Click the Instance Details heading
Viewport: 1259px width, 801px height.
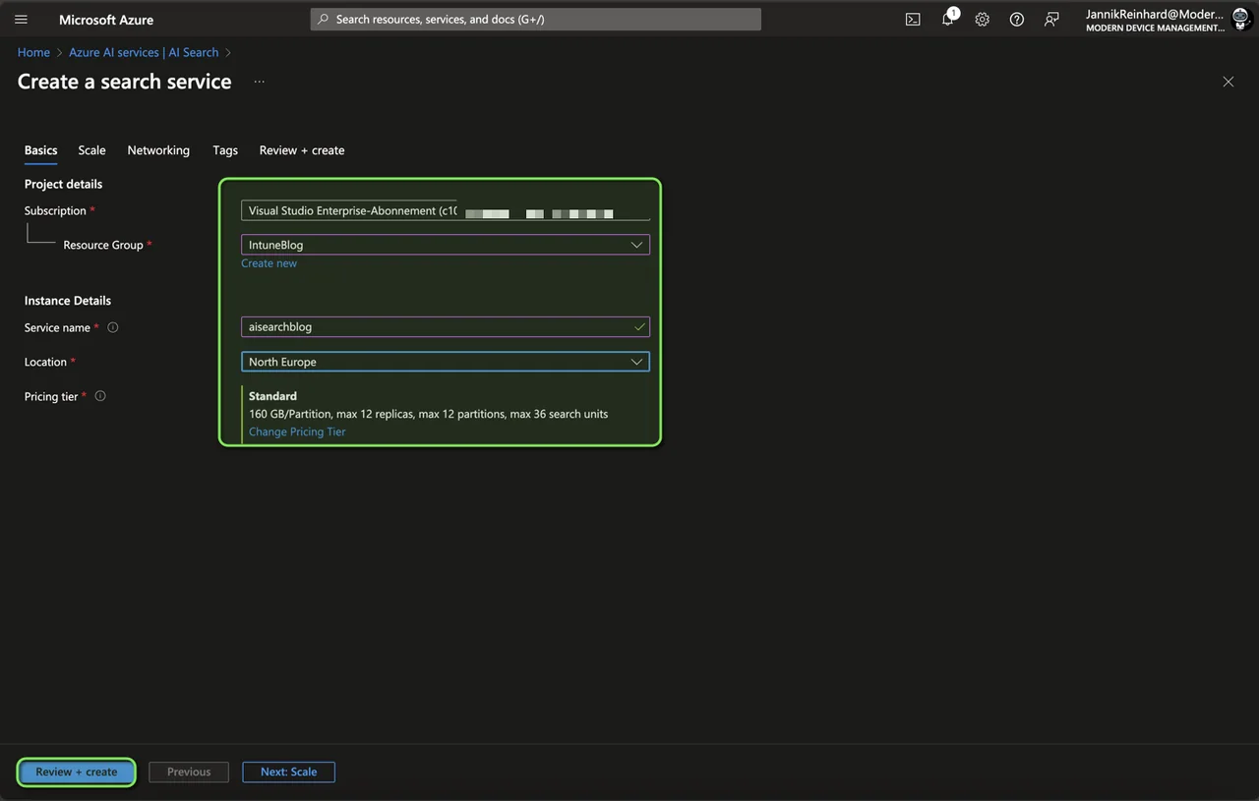pyautogui.click(x=67, y=301)
